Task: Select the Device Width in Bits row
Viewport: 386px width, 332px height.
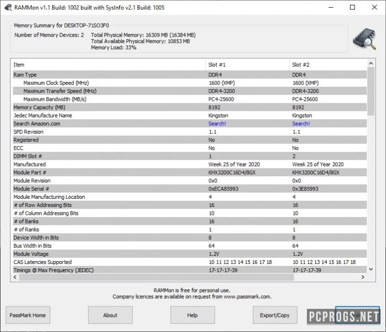Action: pyautogui.click(x=190, y=237)
